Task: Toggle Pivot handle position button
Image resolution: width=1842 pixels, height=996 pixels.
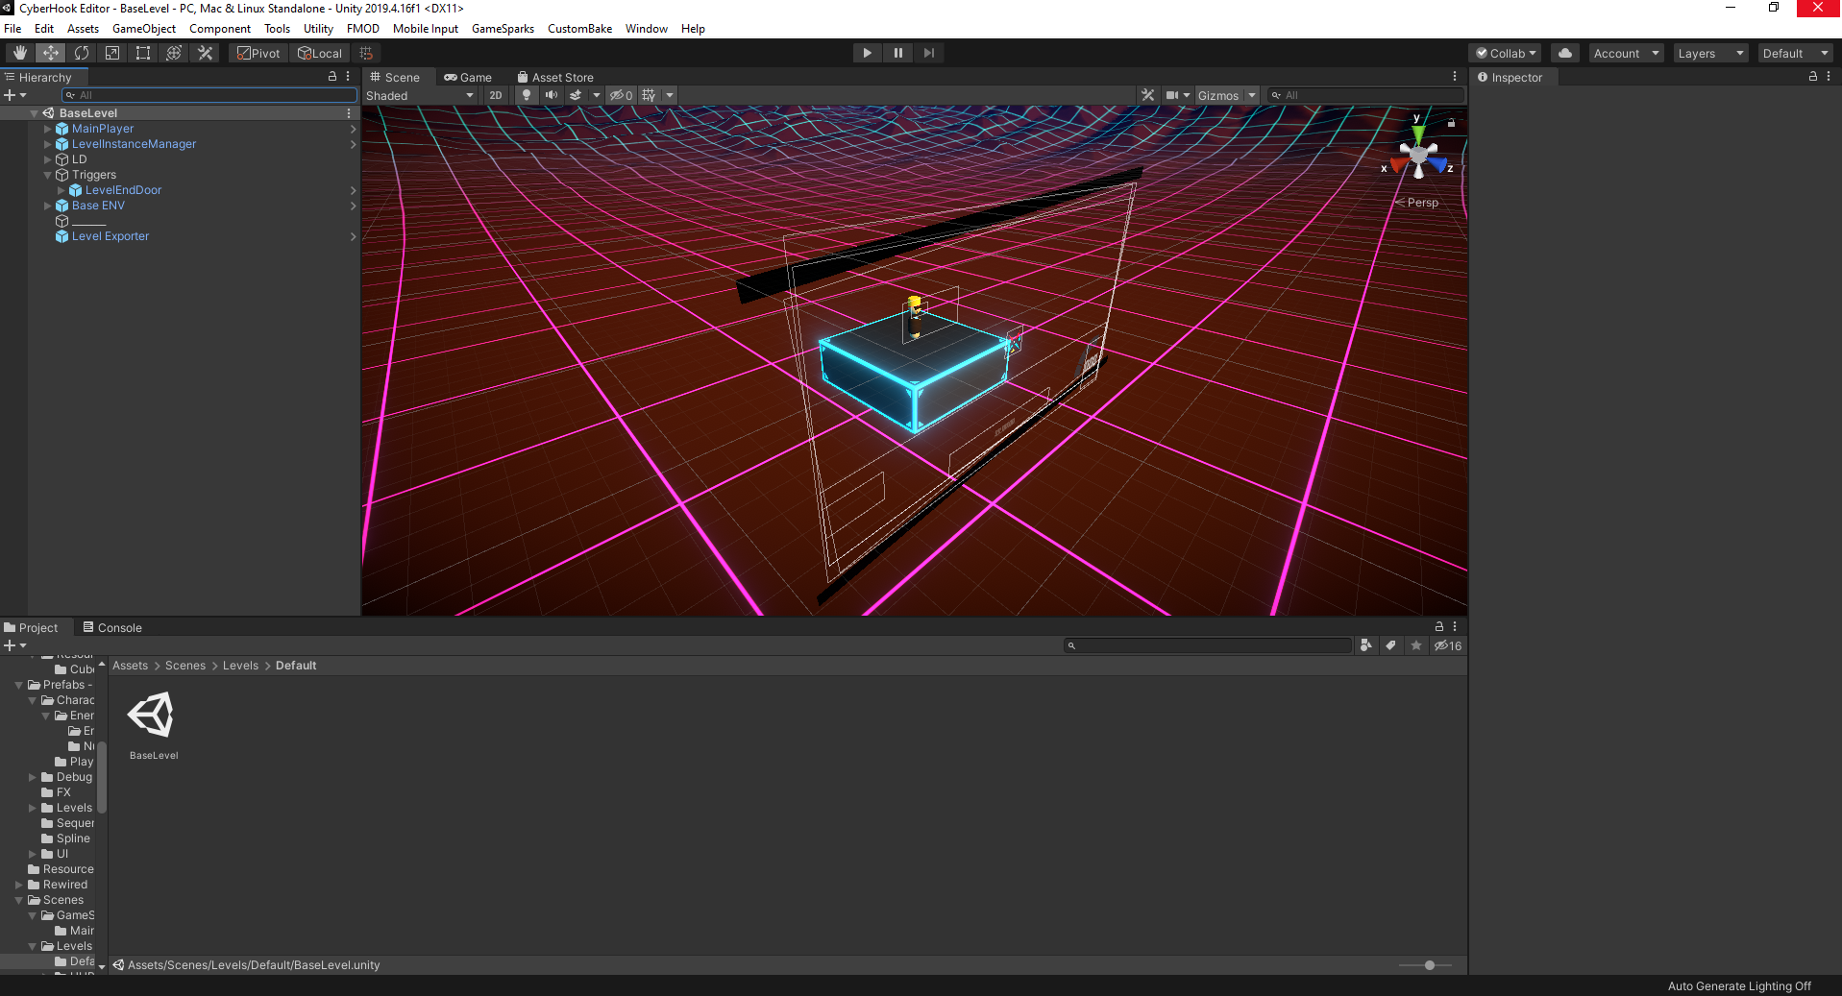Action: [x=259, y=53]
